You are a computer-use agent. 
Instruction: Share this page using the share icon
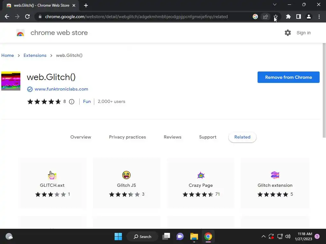point(266,17)
